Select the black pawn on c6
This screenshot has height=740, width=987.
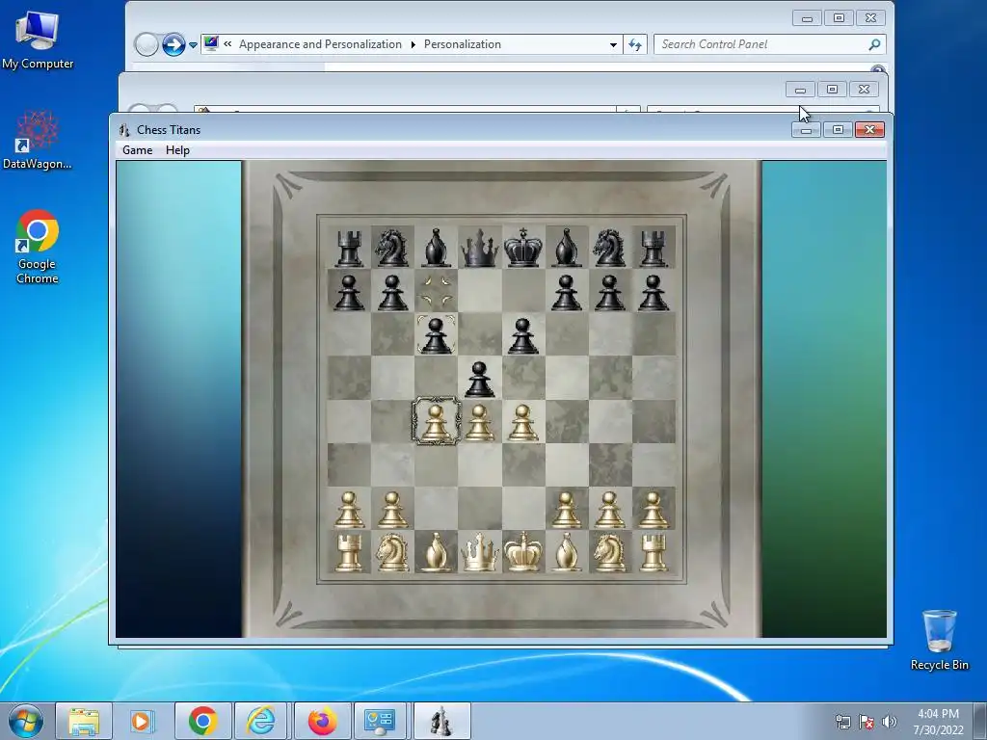(437, 335)
